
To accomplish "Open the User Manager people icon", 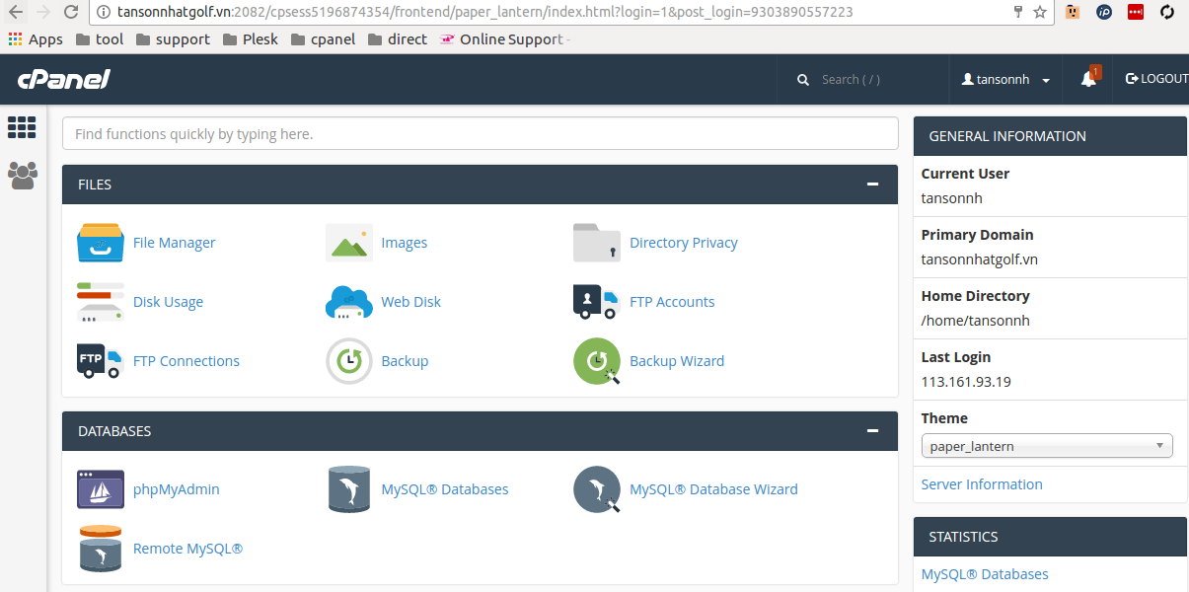I will (22, 176).
